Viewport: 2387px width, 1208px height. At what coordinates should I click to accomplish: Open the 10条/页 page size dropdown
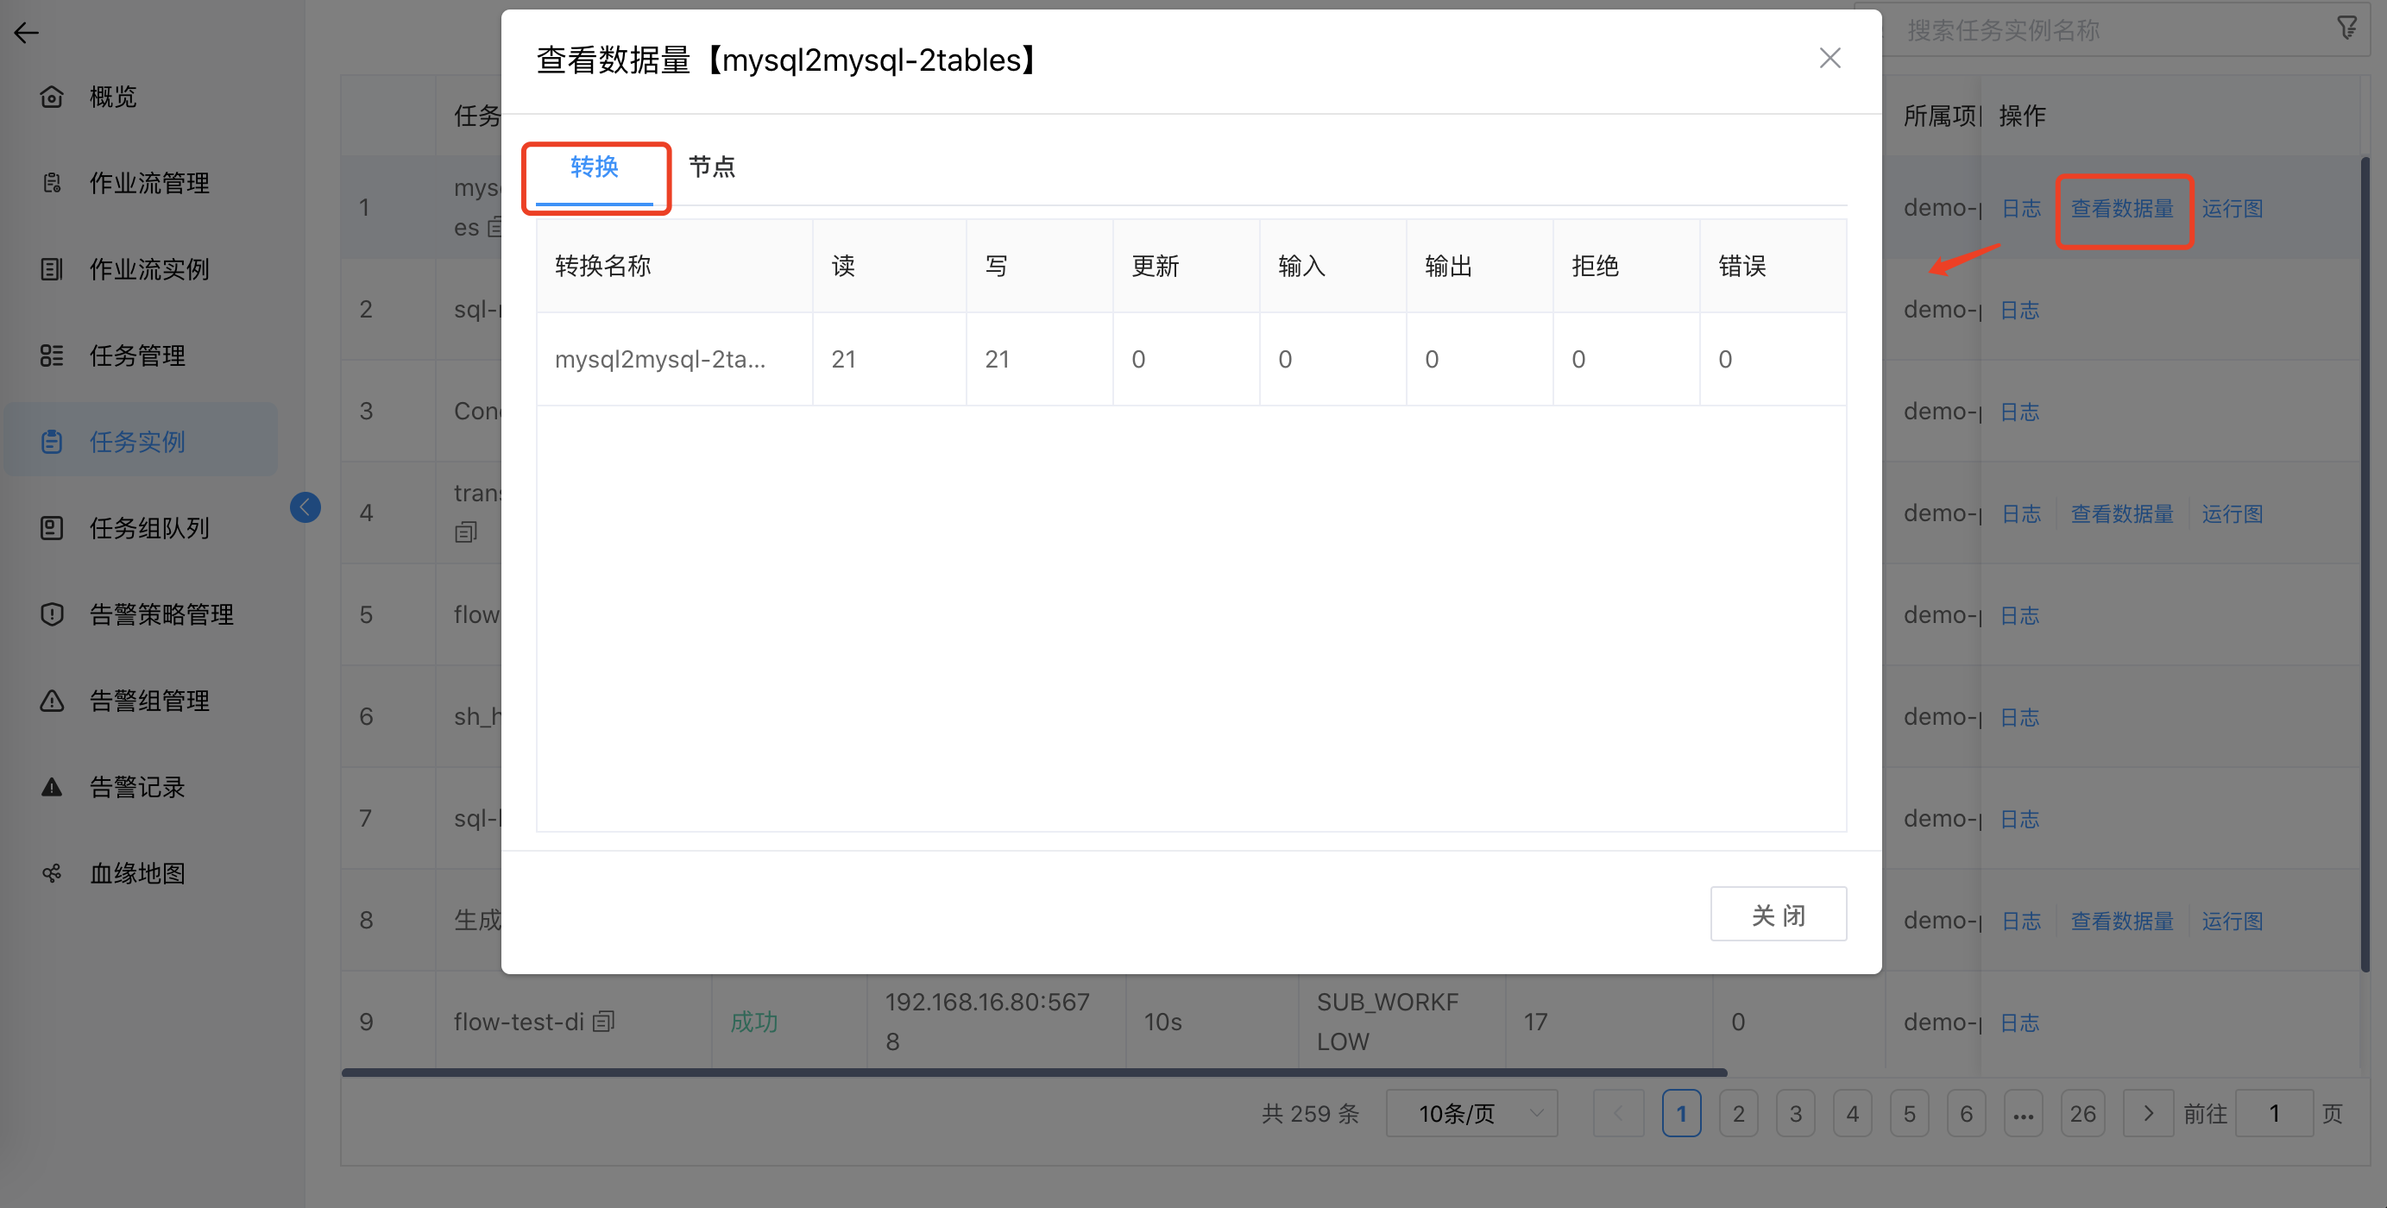click(1471, 1112)
